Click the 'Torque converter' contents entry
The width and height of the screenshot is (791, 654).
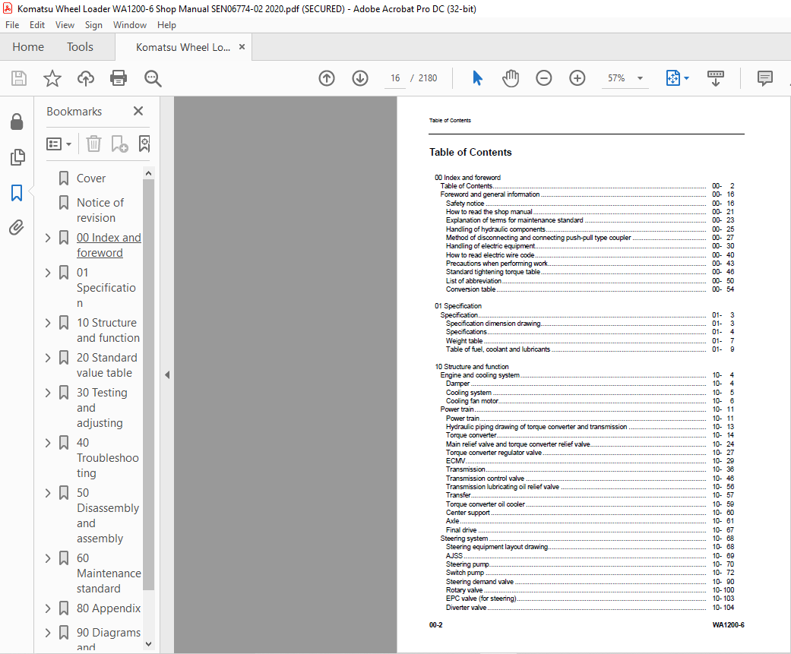click(471, 435)
